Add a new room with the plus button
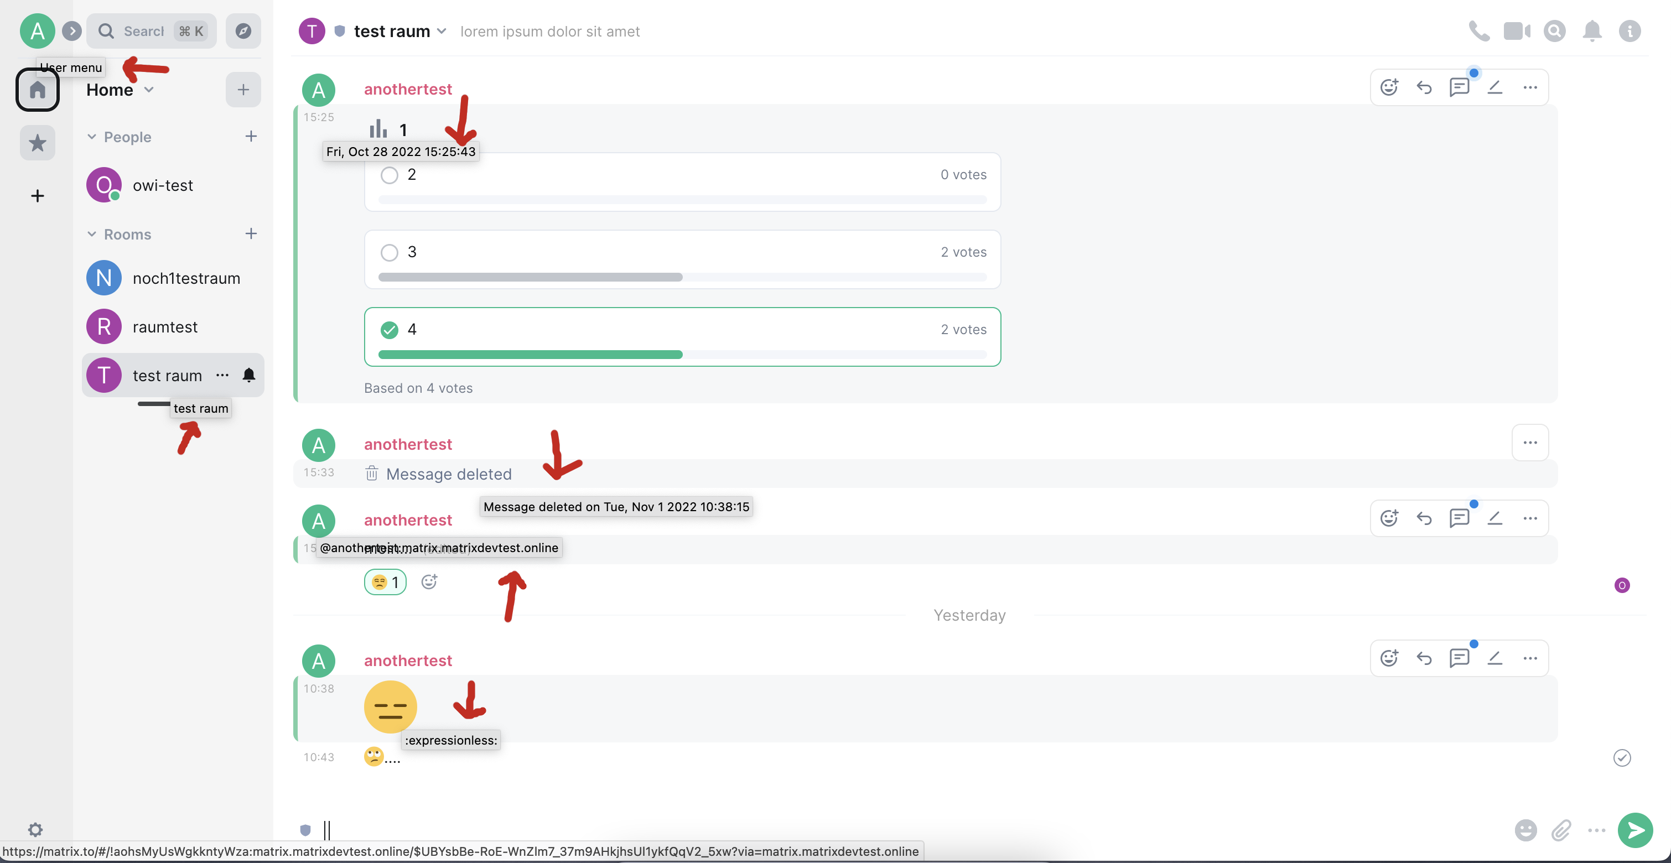1671x863 pixels. point(252,234)
